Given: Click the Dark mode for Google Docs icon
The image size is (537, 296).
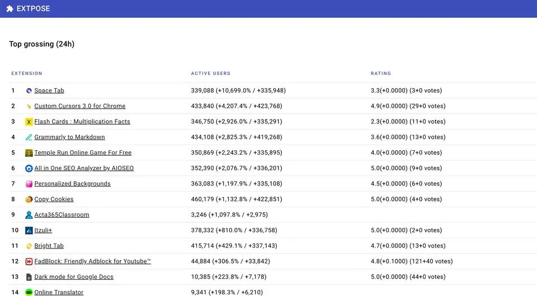Looking at the screenshot, I should (29, 277).
